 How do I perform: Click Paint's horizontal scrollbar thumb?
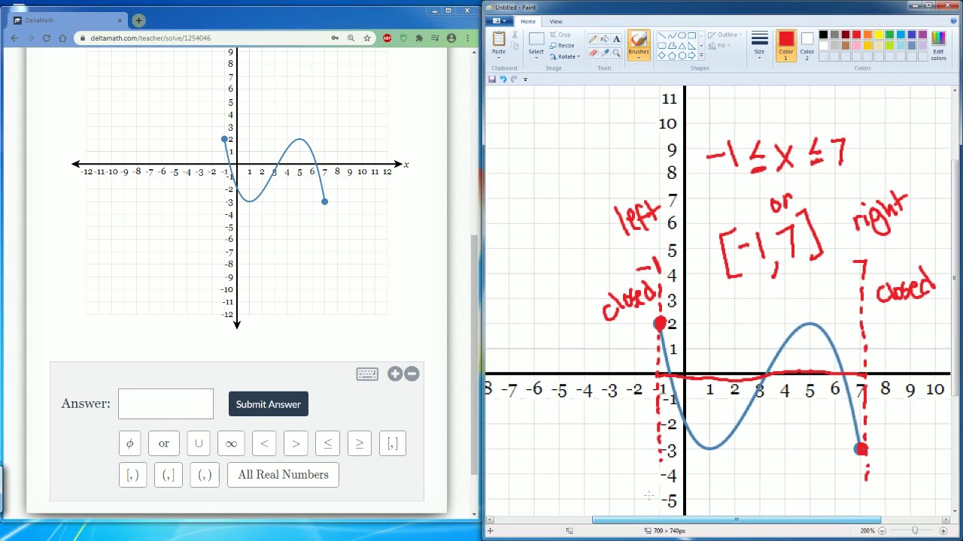tap(736, 520)
